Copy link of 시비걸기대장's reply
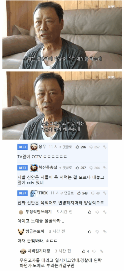Image resolution: width=124 pixels, height=271 pixels. tap(102, 251)
